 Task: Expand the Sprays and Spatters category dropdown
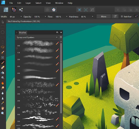click(37, 37)
